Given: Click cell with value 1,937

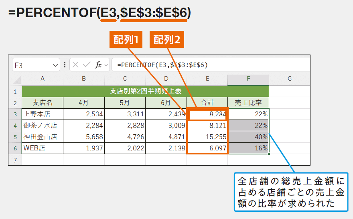Looking at the screenshot, I should pyautogui.click(x=84, y=148).
